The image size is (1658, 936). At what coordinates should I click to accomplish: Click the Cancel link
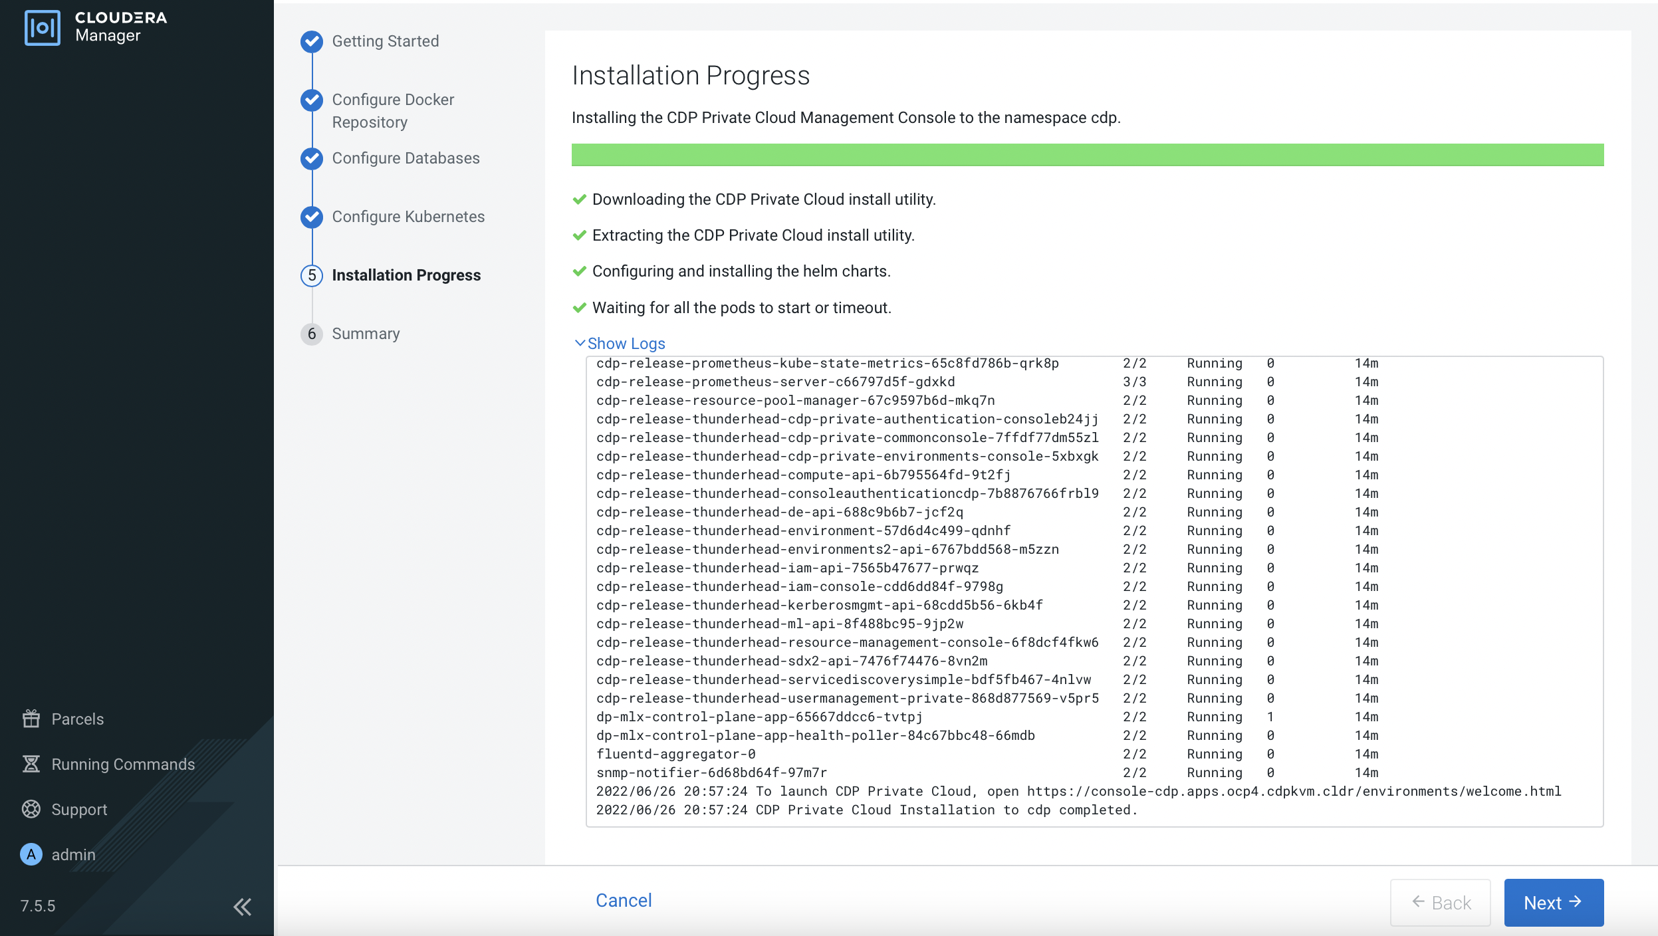pyautogui.click(x=624, y=900)
